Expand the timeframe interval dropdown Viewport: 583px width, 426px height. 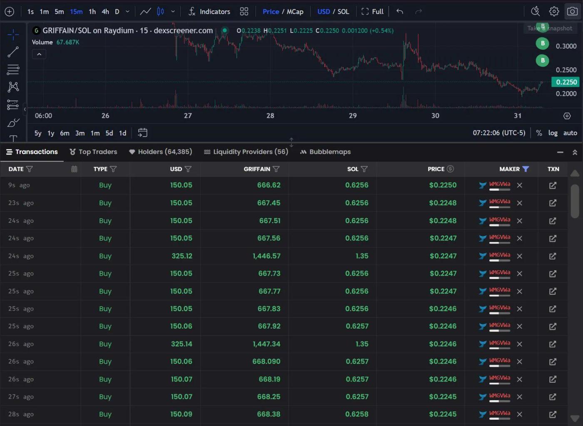(128, 11)
